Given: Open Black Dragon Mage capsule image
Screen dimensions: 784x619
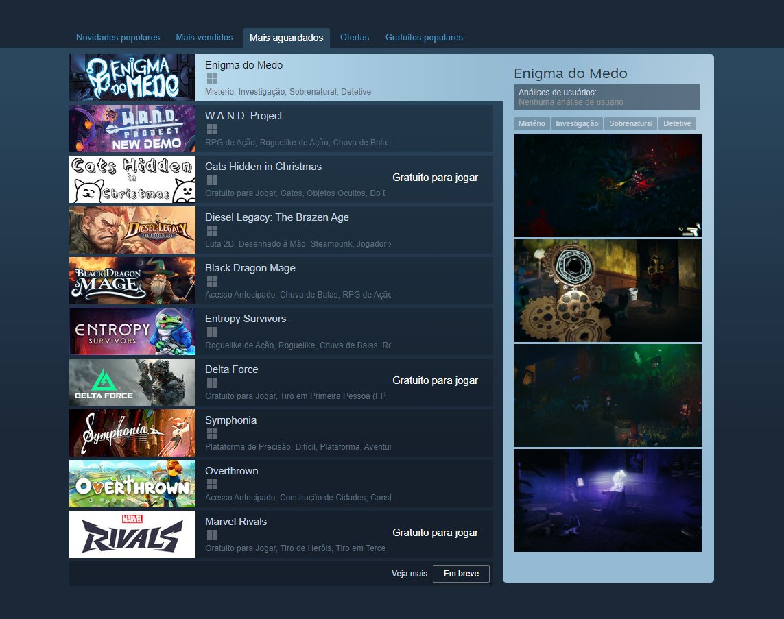Looking at the screenshot, I should pyautogui.click(x=132, y=281).
